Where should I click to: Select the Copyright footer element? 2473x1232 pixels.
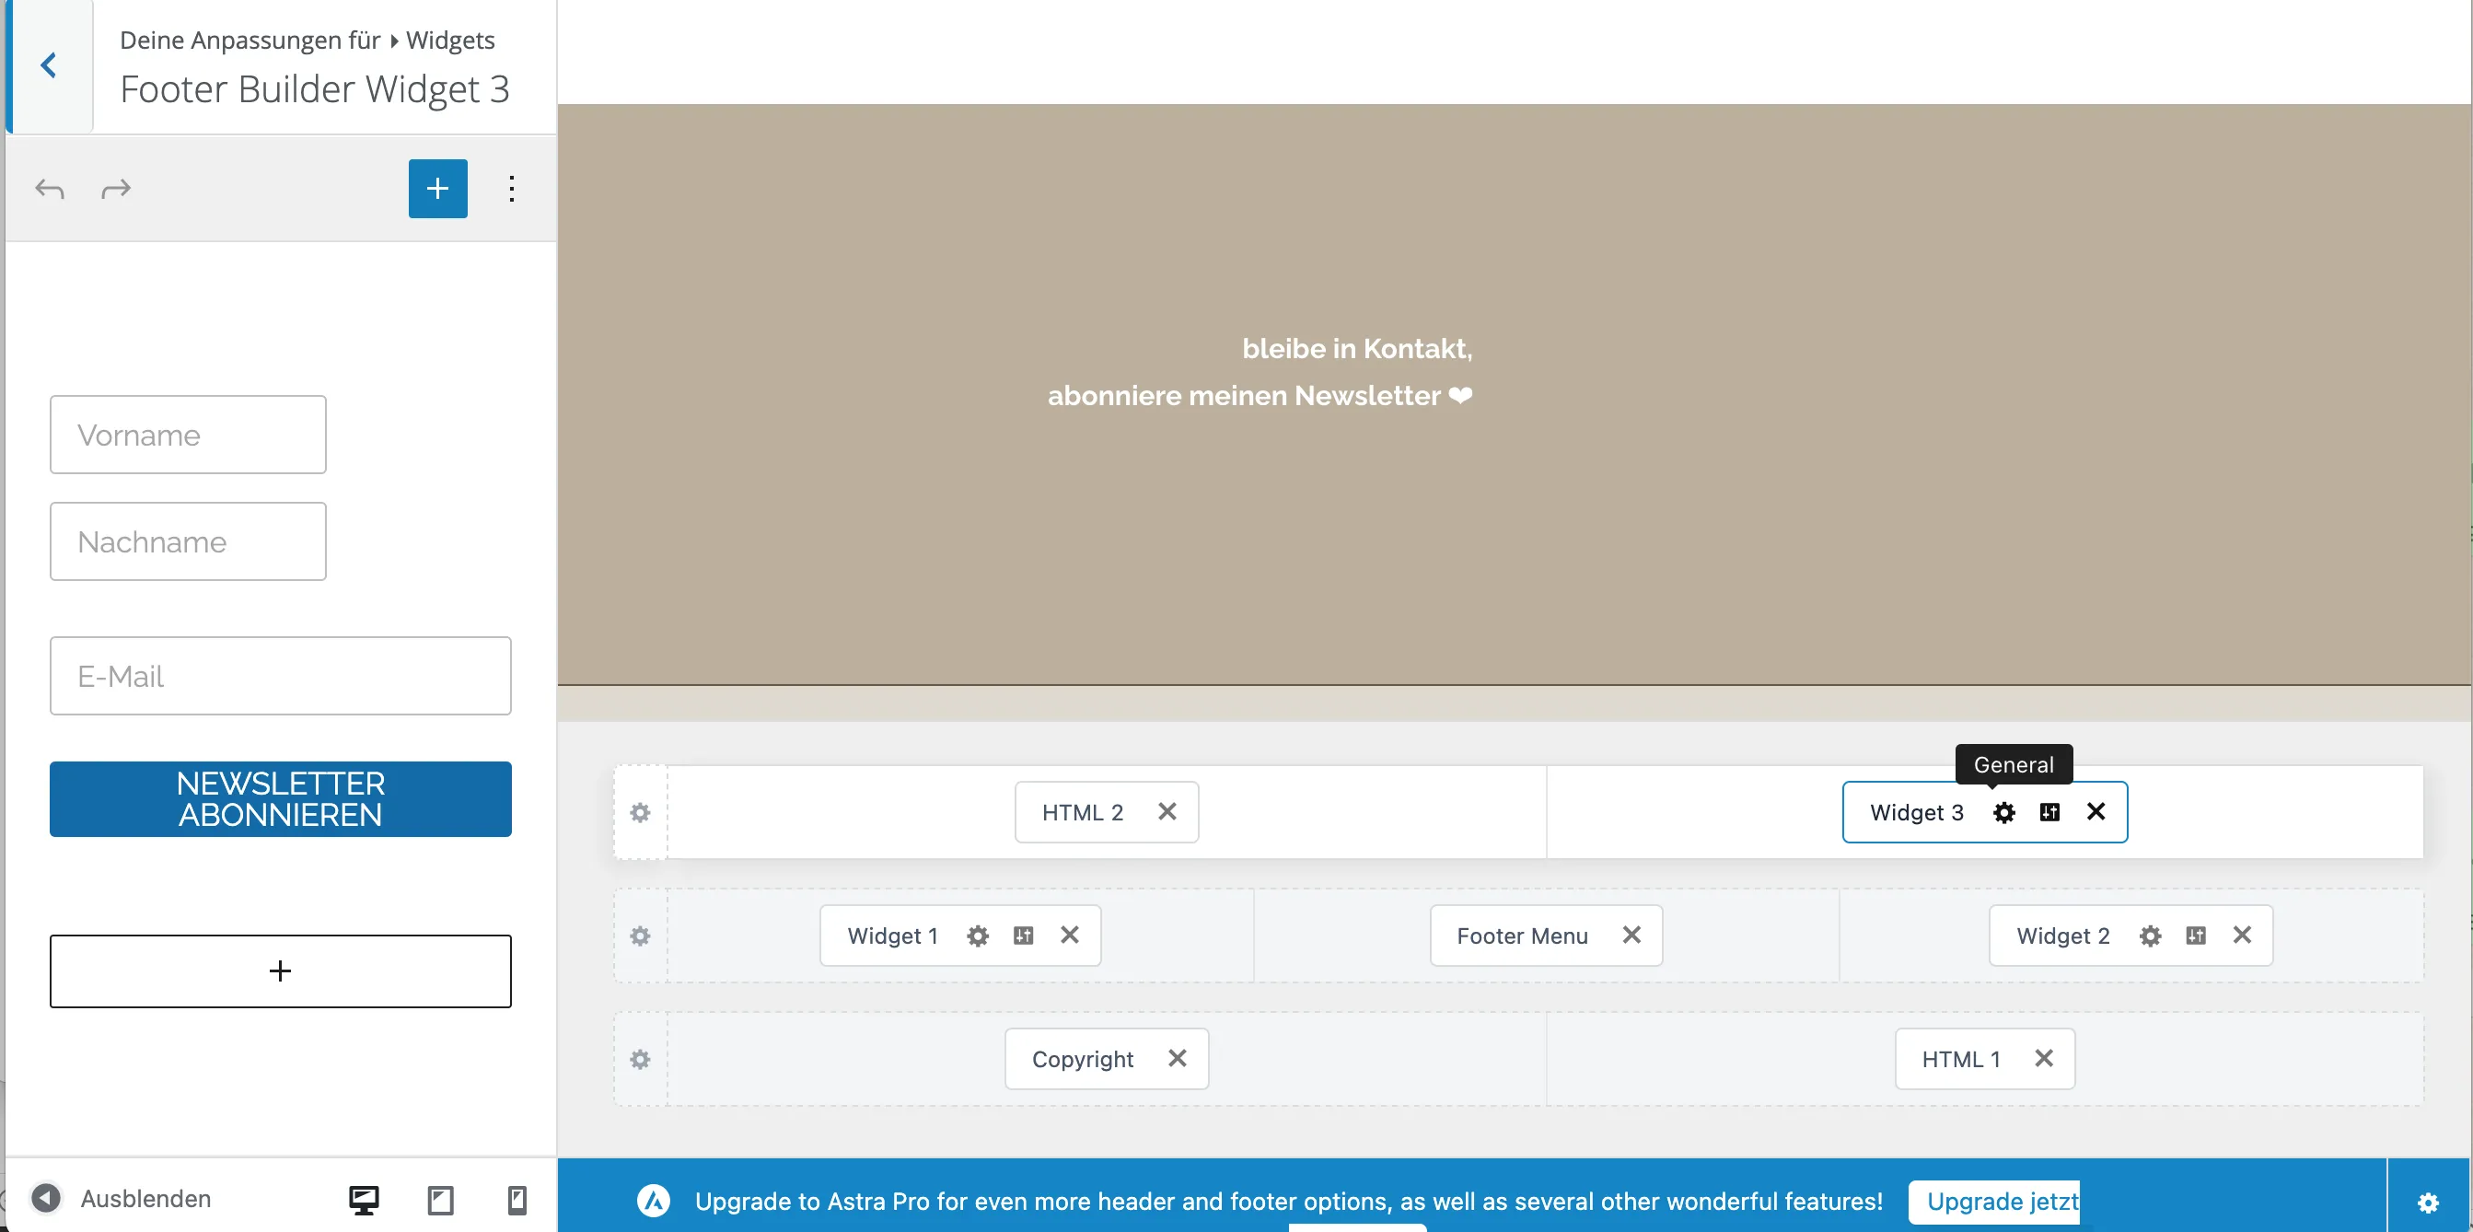click(1082, 1058)
